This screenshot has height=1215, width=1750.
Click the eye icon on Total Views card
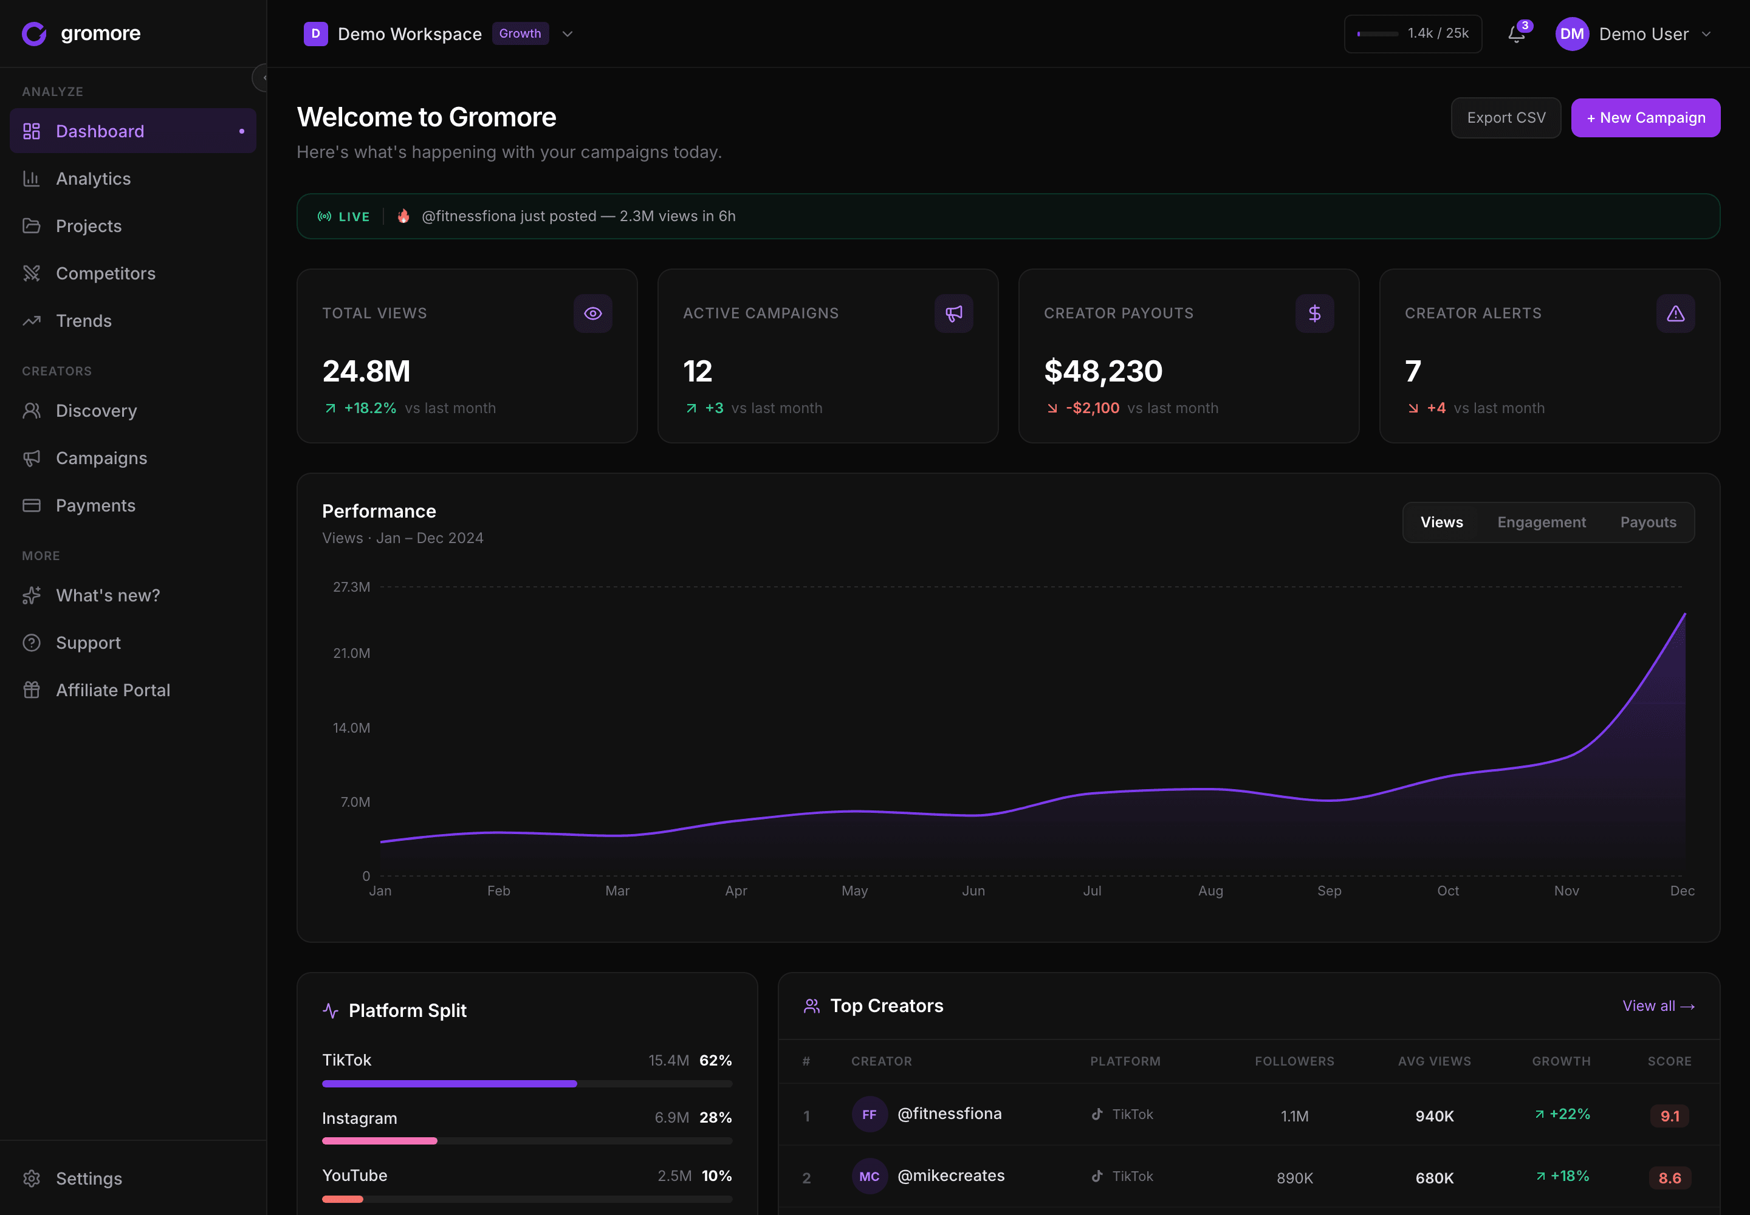(592, 313)
